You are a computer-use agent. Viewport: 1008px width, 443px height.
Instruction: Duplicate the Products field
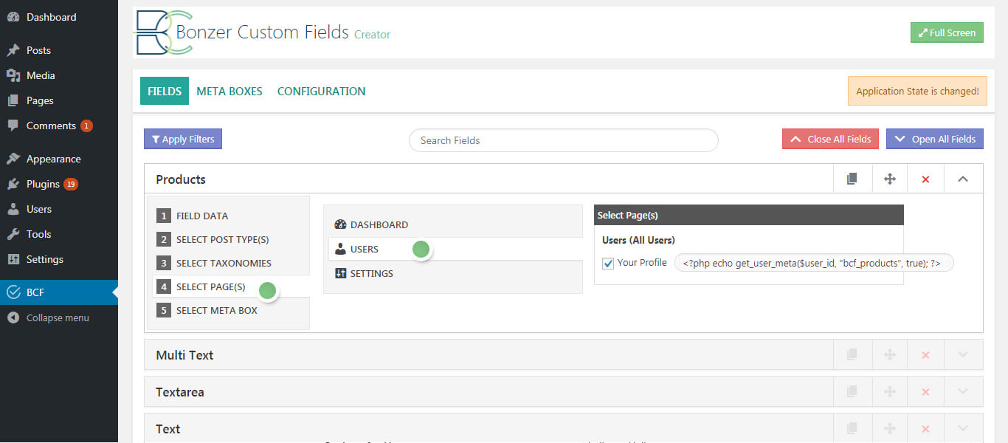pyautogui.click(x=852, y=179)
